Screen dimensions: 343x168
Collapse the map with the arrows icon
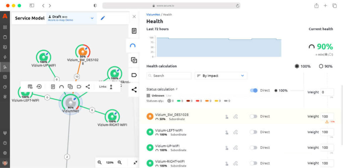coord(135,163)
